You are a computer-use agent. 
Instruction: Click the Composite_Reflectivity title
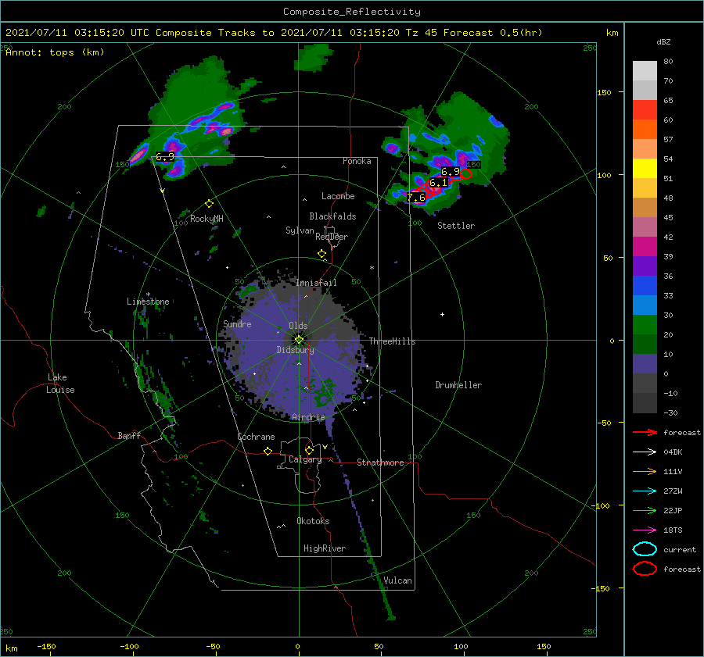tap(351, 12)
